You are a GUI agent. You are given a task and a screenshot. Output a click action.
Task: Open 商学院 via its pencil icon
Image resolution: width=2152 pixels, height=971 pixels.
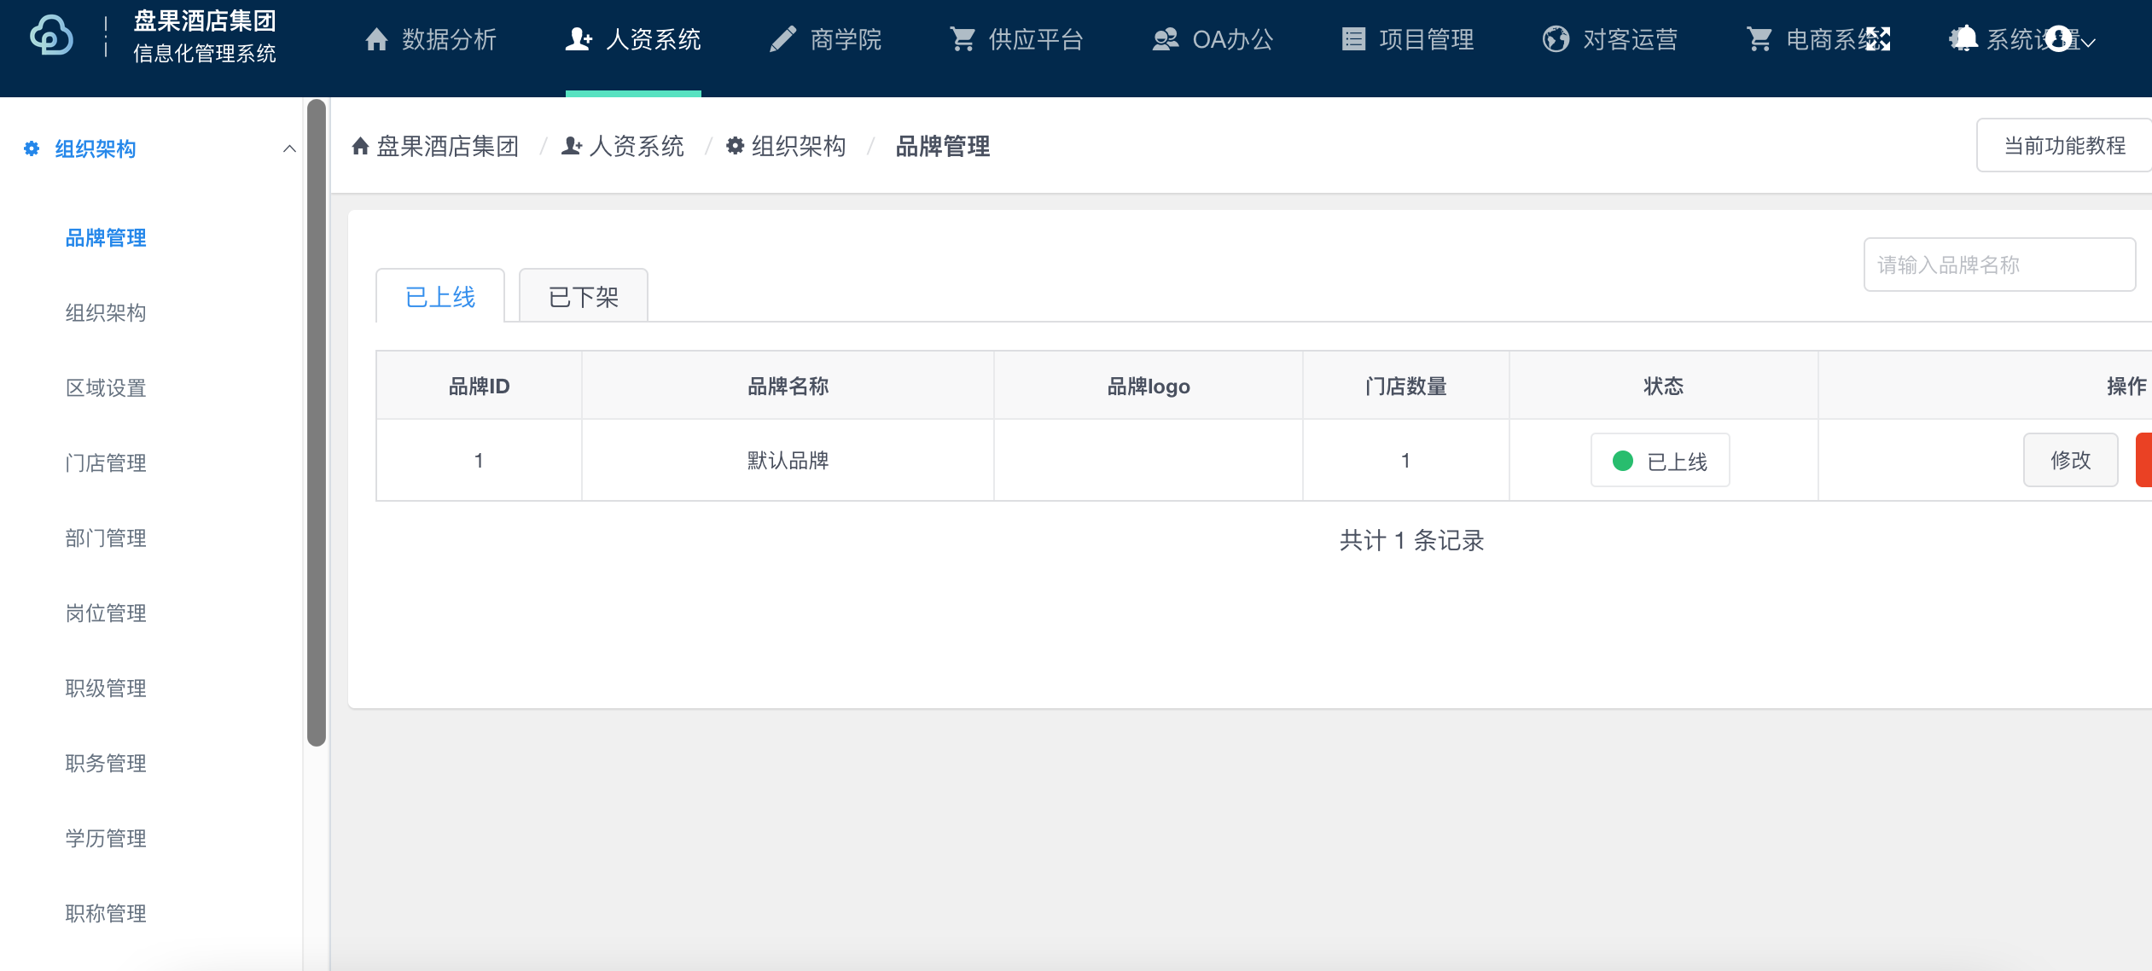tap(782, 39)
